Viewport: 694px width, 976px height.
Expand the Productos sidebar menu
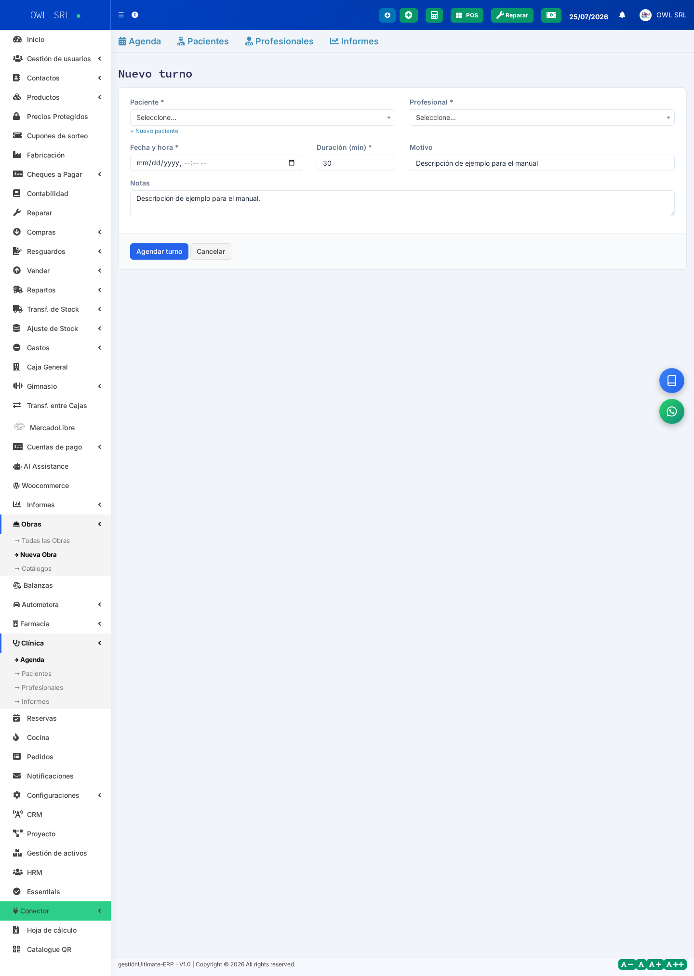[x=55, y=97]
